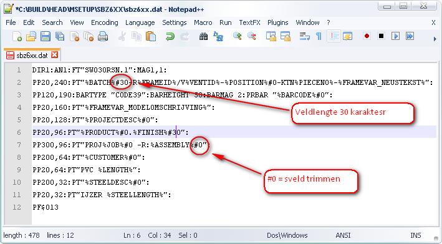Image resolution: width=442 pixels, height=244 pixels.
Task: Click the Zoom In magnifier icon
Action: coord(237,36)
